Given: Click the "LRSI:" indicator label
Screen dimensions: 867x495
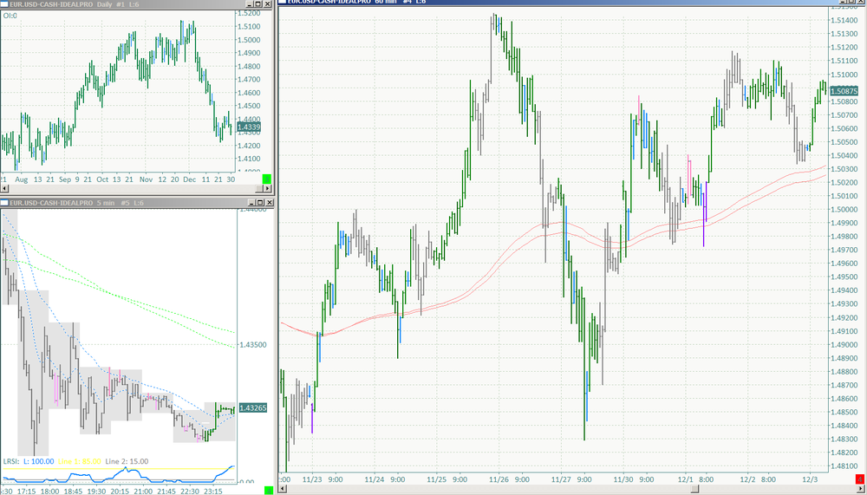Looking at the screenshot, I should [11, 461].
